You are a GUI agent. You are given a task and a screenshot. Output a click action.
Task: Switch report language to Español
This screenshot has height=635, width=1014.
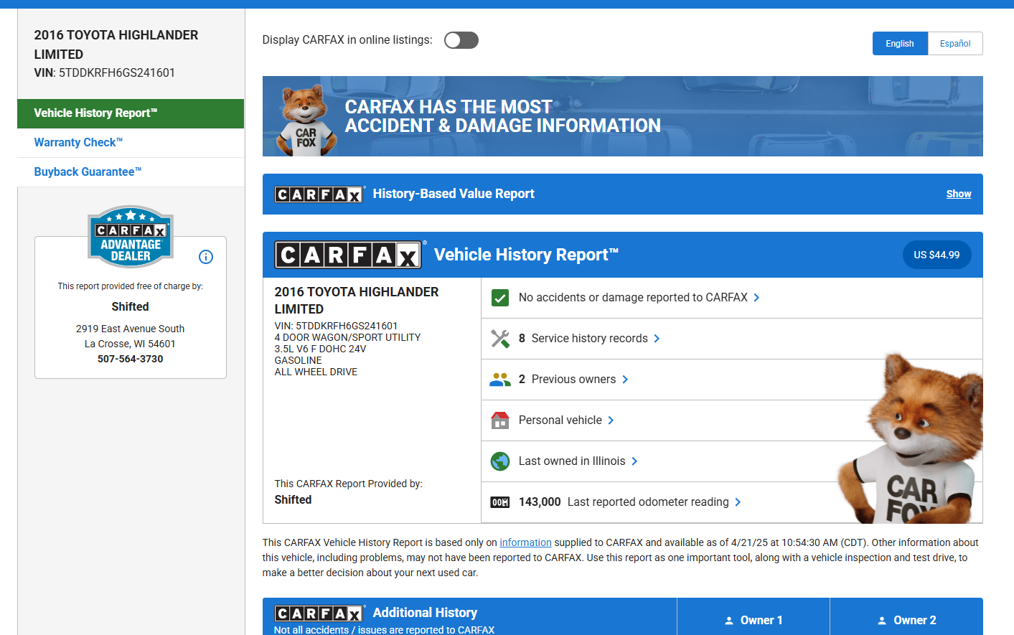pyautogui.click(x=955, y=44)
